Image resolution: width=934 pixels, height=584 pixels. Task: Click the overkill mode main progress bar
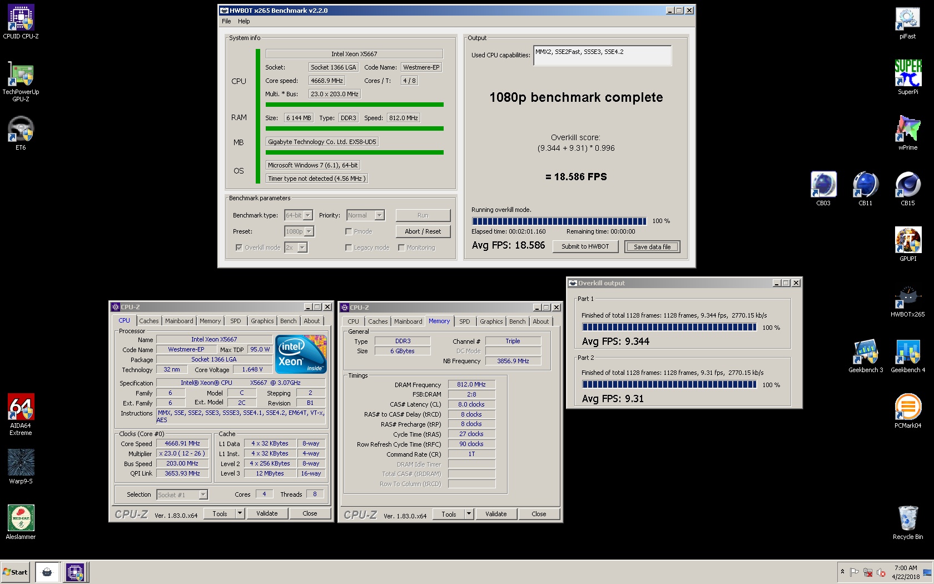(x=559, y=221)
